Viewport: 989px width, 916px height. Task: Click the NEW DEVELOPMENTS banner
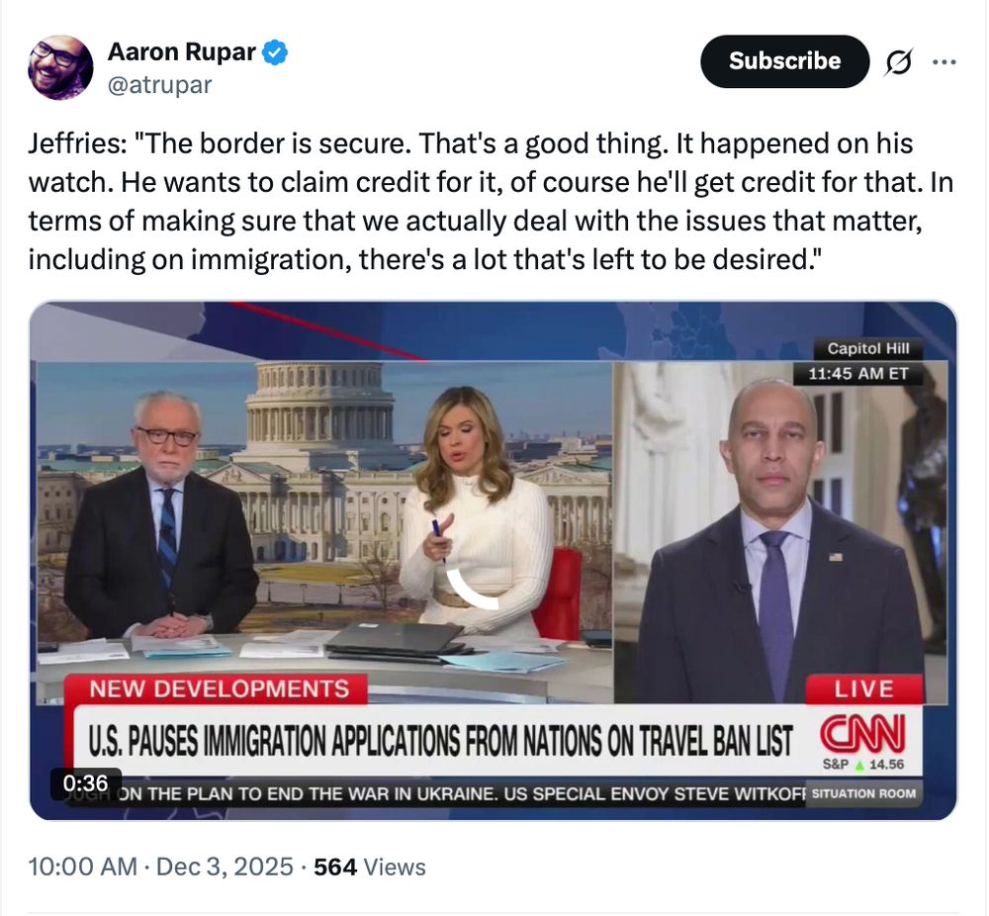pos(219,688)
